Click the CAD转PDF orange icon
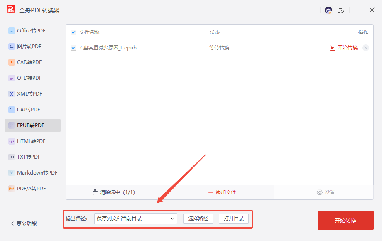This screenshot has height=241, width=382. (12, 62)
